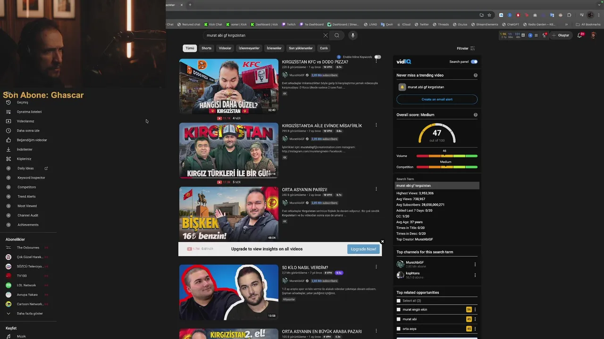Open 50 KİLO NASIL VERDİM thumbnail

point(229,292)
